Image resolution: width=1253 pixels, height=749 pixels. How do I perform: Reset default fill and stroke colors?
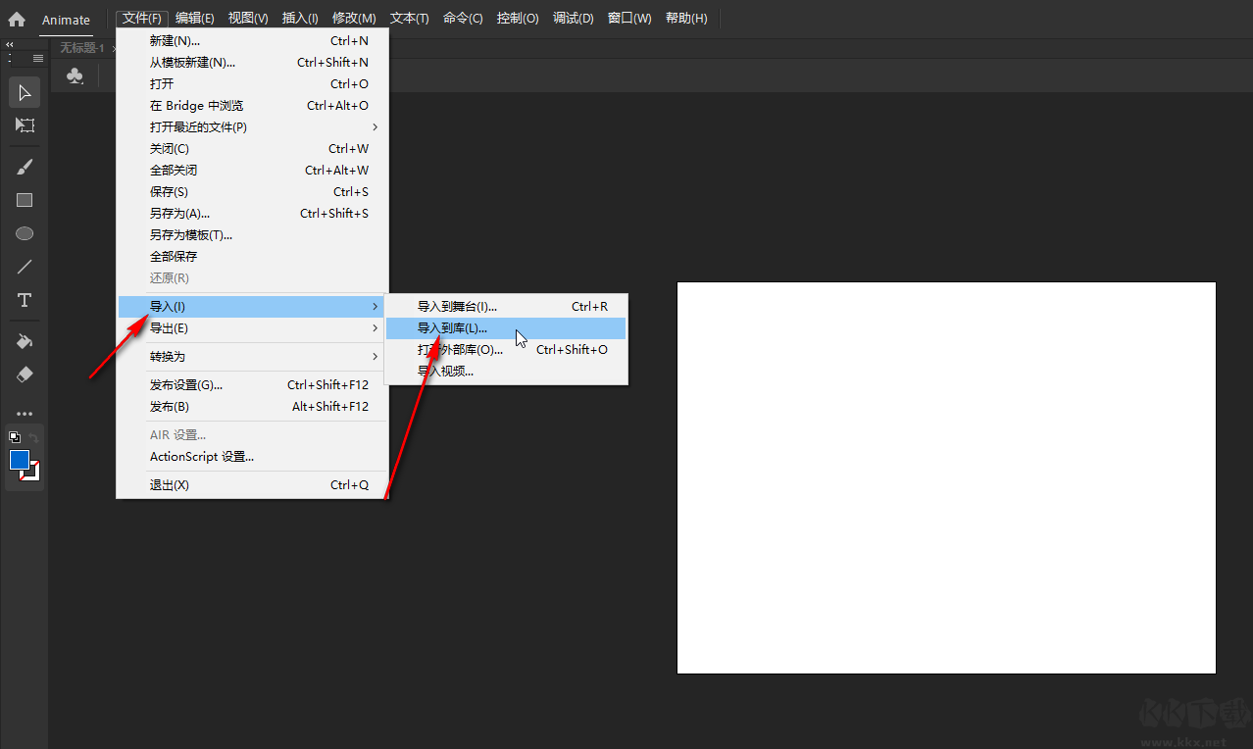[x=13, y=435]
